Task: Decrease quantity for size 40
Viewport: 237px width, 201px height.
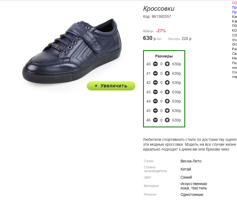Action: click(x=155, y=64)
